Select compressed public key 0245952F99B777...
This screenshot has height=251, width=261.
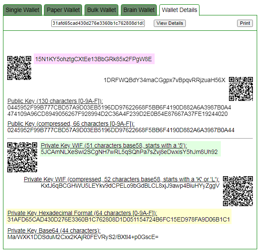[121, 130]
